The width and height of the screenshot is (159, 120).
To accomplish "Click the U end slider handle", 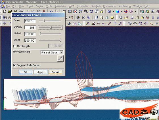I will point(60,40).
